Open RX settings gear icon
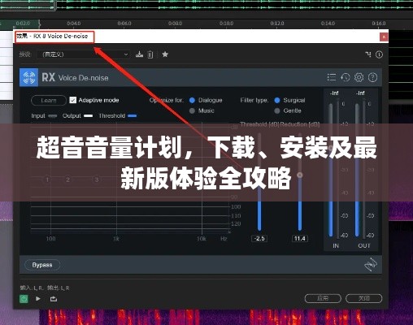Image resolution: width=413 pixels, height=325 pixels. [359, 77]
